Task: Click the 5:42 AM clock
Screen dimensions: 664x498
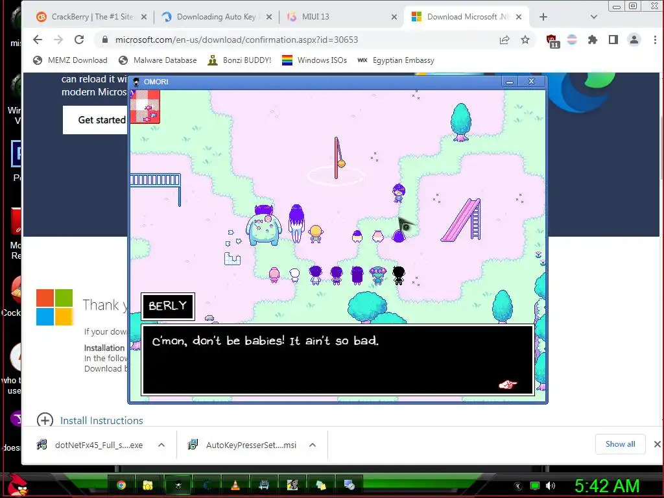Action: point(607,486)
